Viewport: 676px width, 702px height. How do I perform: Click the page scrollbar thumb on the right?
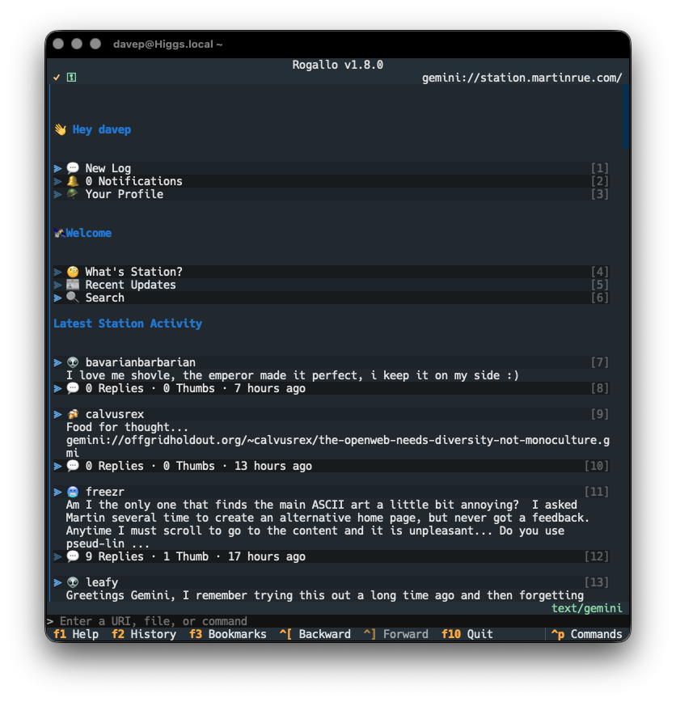625,116
